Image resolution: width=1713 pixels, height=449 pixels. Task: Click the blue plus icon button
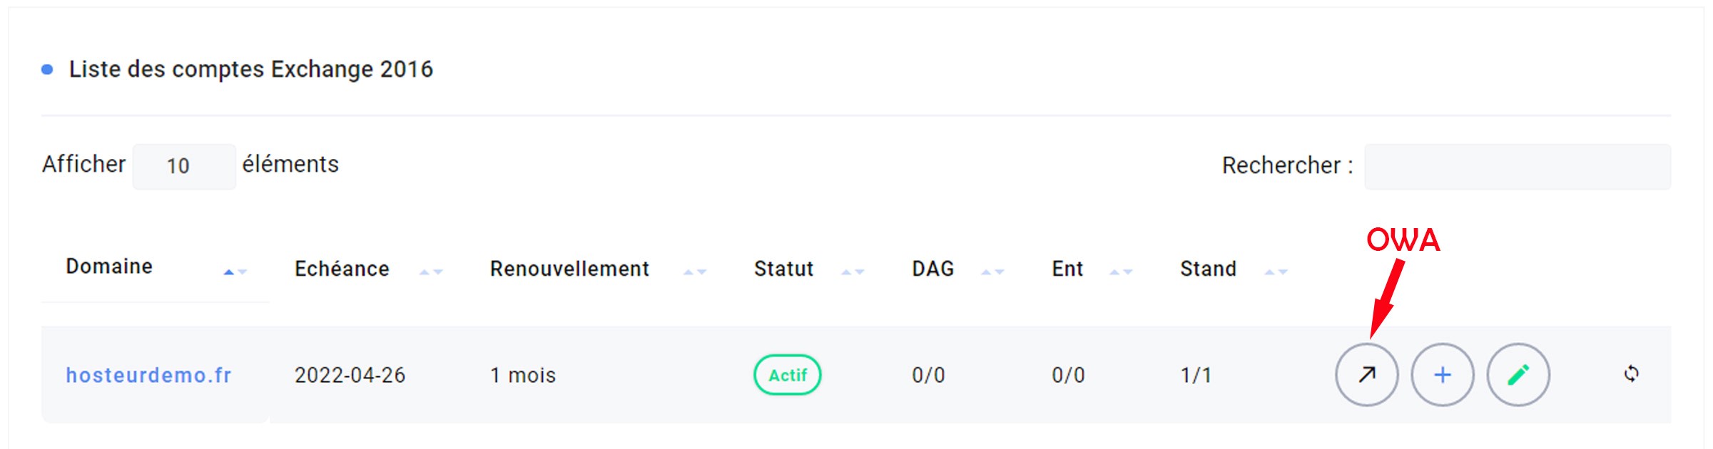coord(1442,375)
